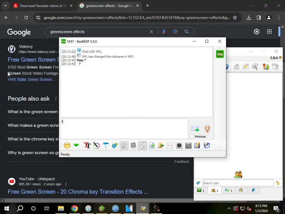285x214 pixels.
Task: Open the Free Green Screen Videezy result
Action: (x=33, y=60)
